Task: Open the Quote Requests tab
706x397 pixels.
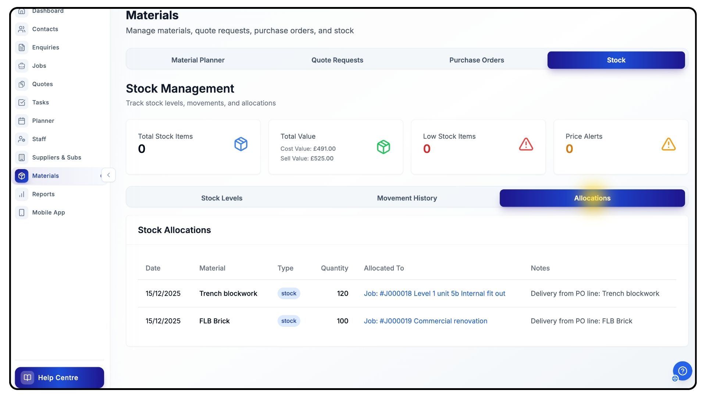Action: click(x=337, y=60)
